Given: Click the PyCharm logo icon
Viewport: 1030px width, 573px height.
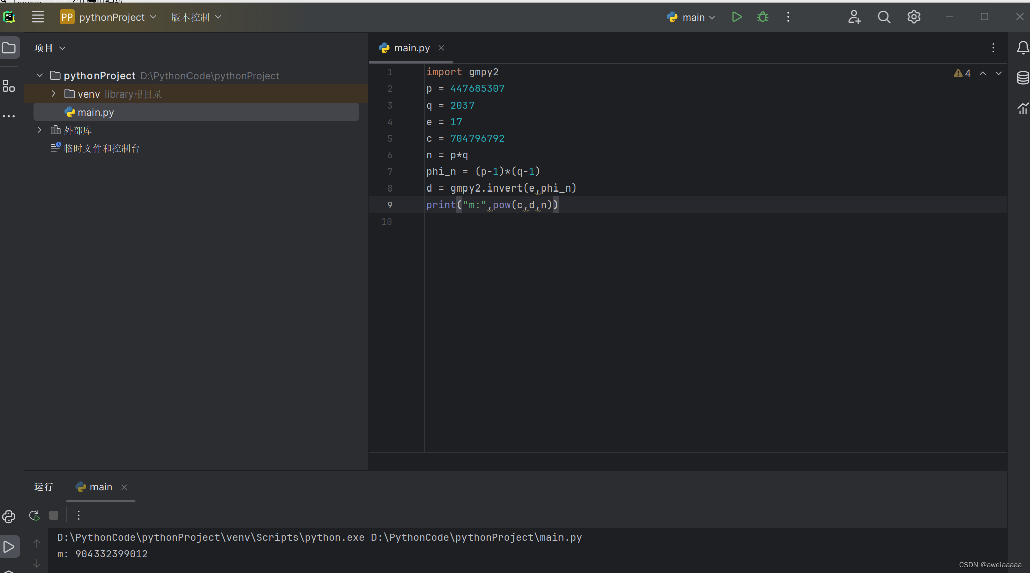Looking at the screenshot, I should [x=9, y=17].
